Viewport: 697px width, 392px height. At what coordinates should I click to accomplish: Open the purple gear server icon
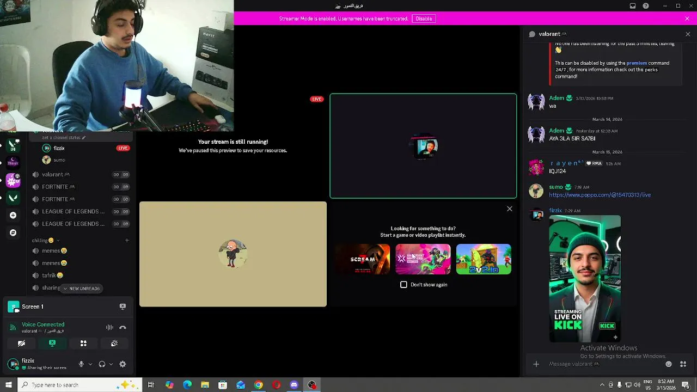tap(13, 180)
